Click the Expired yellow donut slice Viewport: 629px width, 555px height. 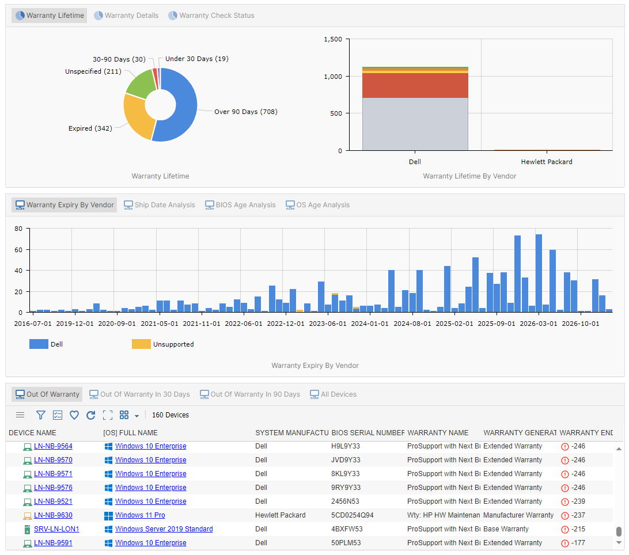[138, 116]
